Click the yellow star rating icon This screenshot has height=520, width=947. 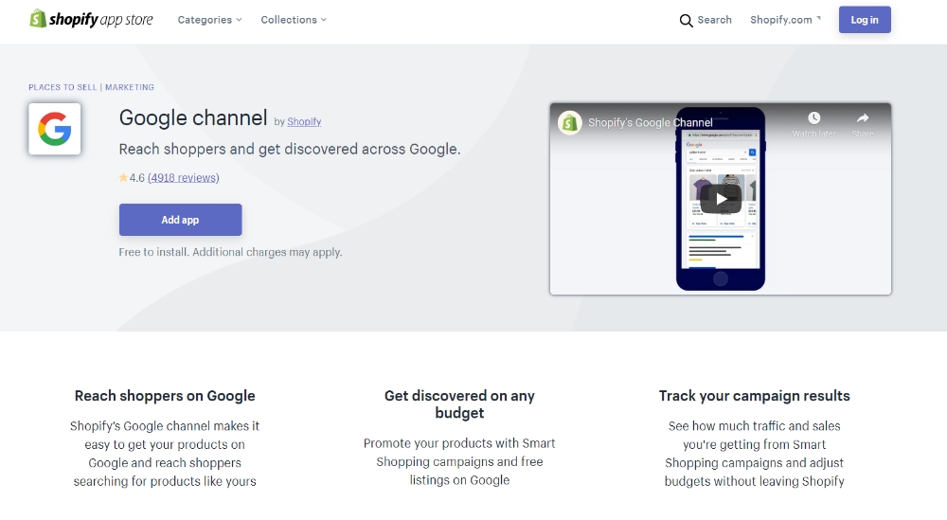tap(123, 178)
